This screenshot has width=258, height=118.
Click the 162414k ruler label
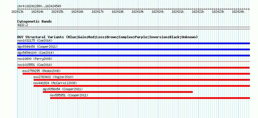tap(37, 12)
